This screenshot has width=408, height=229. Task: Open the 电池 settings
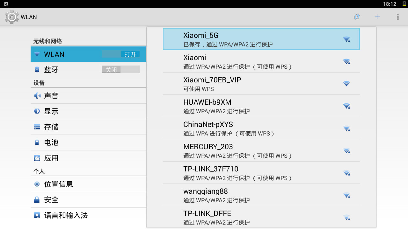88,142
